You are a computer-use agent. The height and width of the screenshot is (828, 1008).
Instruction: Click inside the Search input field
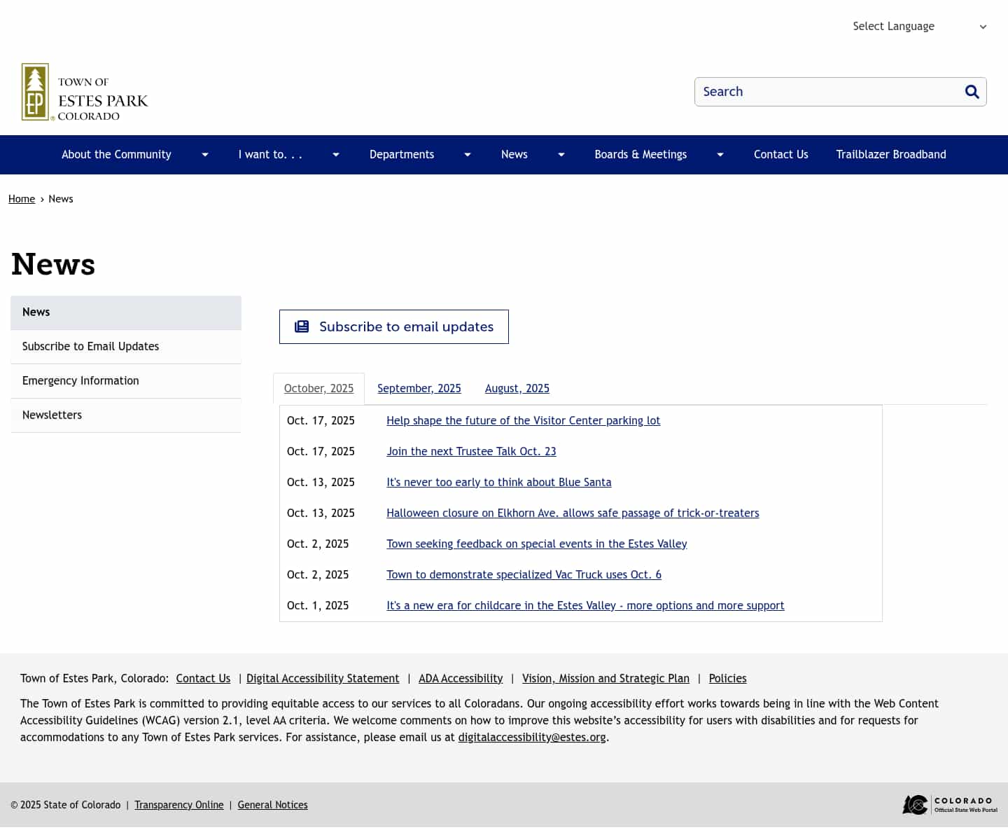(805, 91)
